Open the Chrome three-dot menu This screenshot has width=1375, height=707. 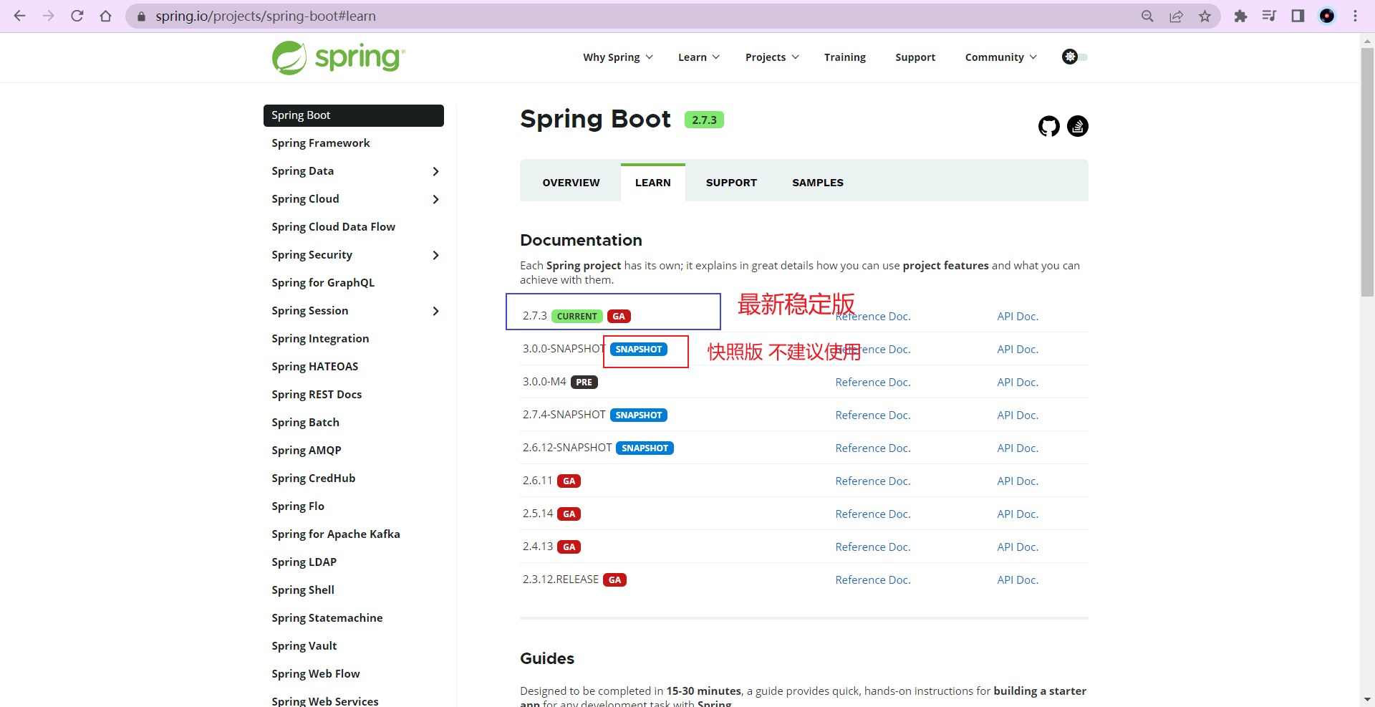click(x=1355, y=16)
